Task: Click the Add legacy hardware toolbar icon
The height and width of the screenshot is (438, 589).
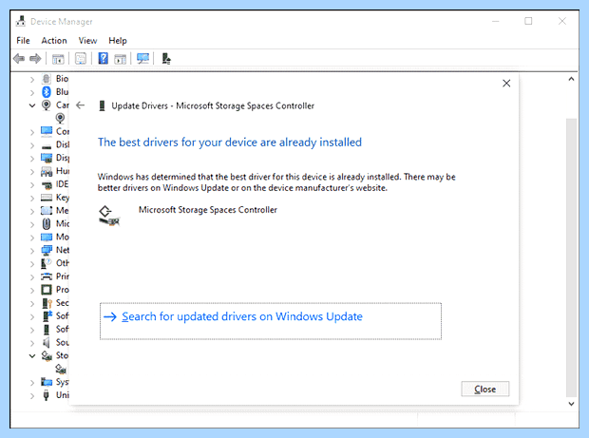Action: (166, 59)
